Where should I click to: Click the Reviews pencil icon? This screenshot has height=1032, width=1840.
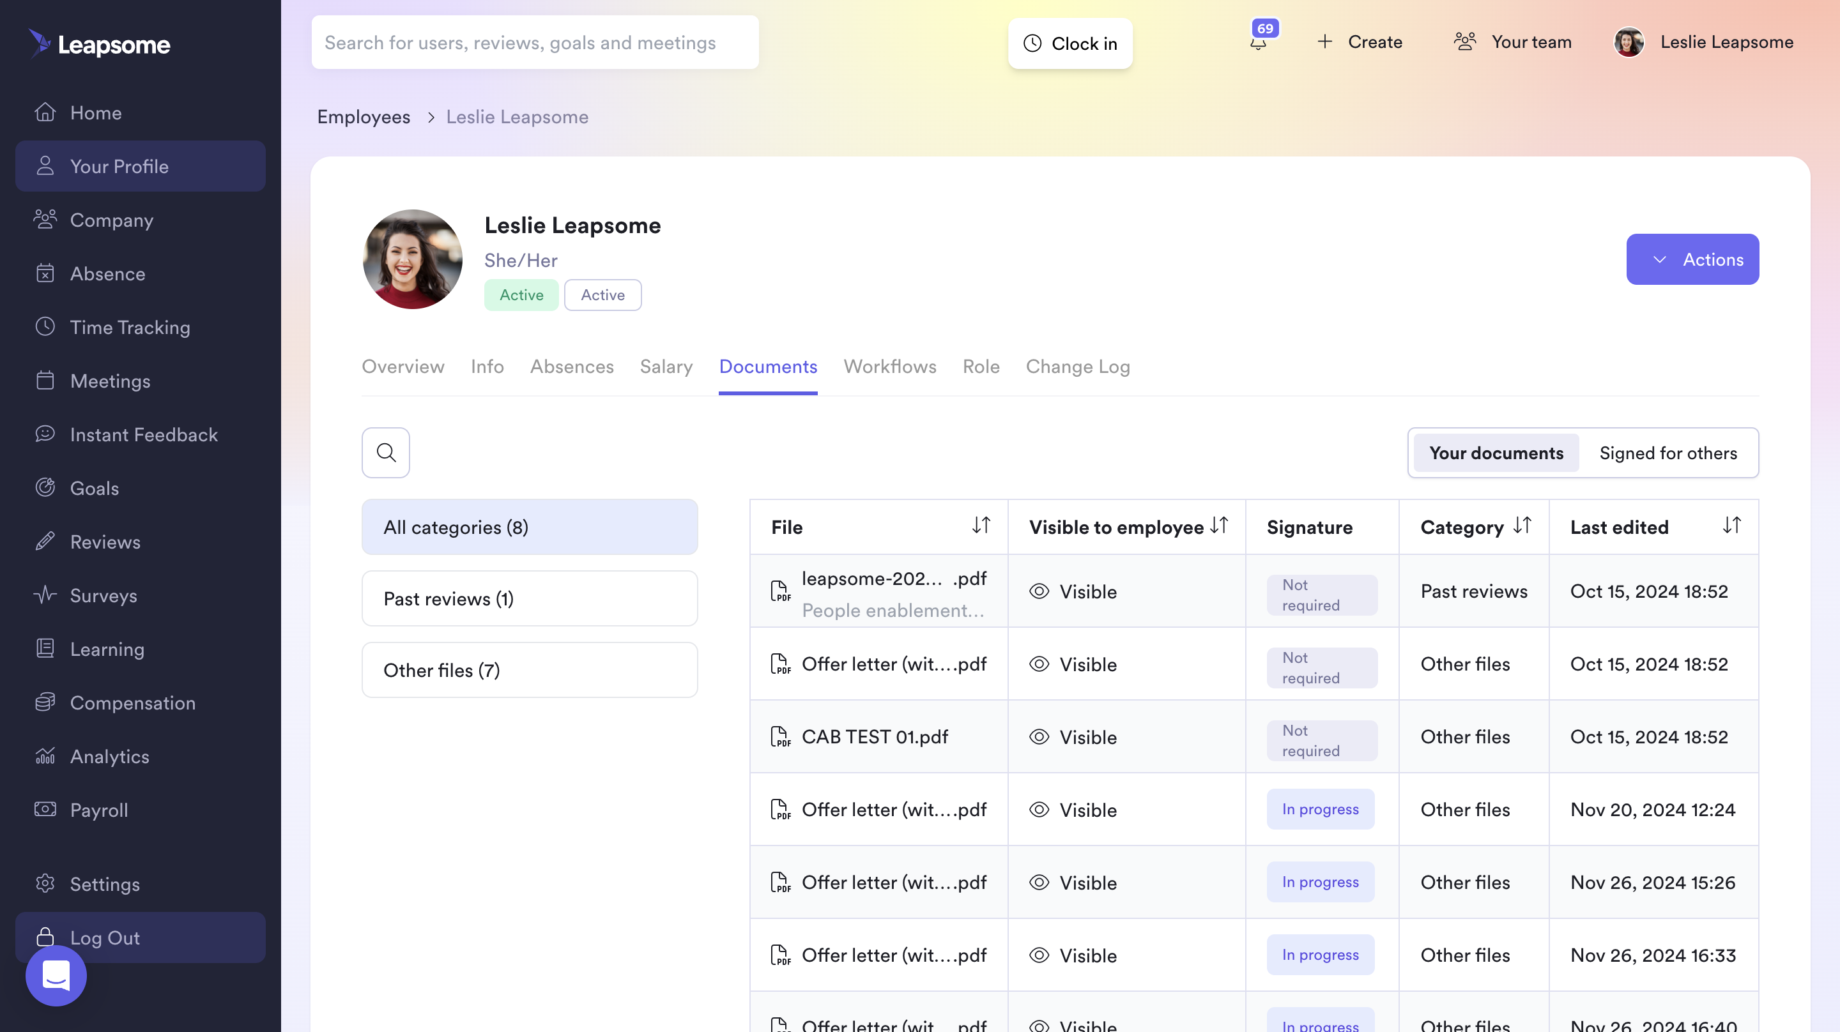(x=45, y=542)
